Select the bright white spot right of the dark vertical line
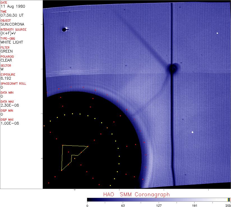 pos(193,132)
